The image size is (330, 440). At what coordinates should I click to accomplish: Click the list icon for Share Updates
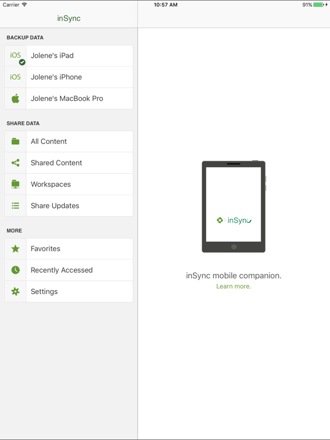pos(15,206)
